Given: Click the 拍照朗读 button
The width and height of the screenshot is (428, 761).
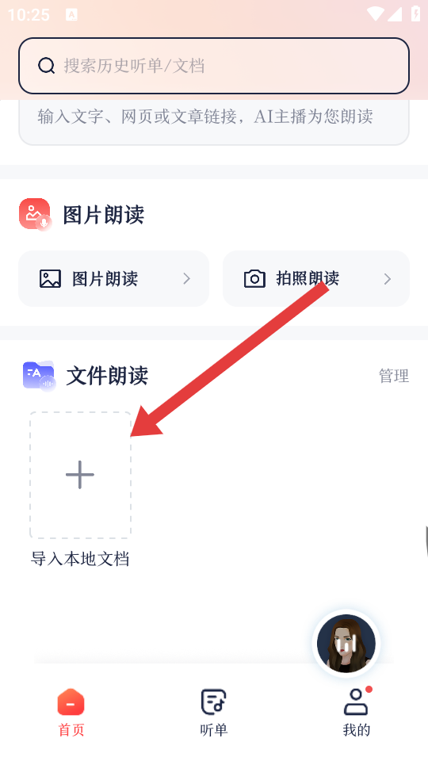Looking at the screenshot, I should 316,278.
